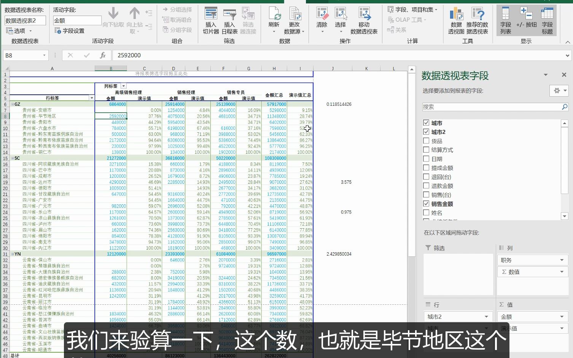Open the 行标签 filter dropdown
Image resolution: width=573 pixels, height=358 pixels.
[91, 98]
